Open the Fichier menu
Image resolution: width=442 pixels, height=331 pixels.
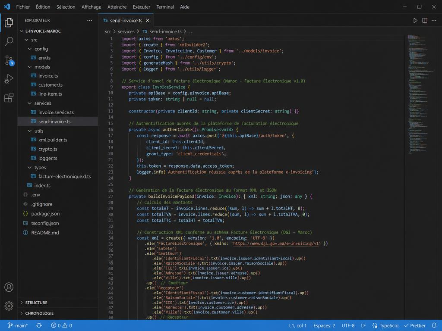click(x=23, y=7)
